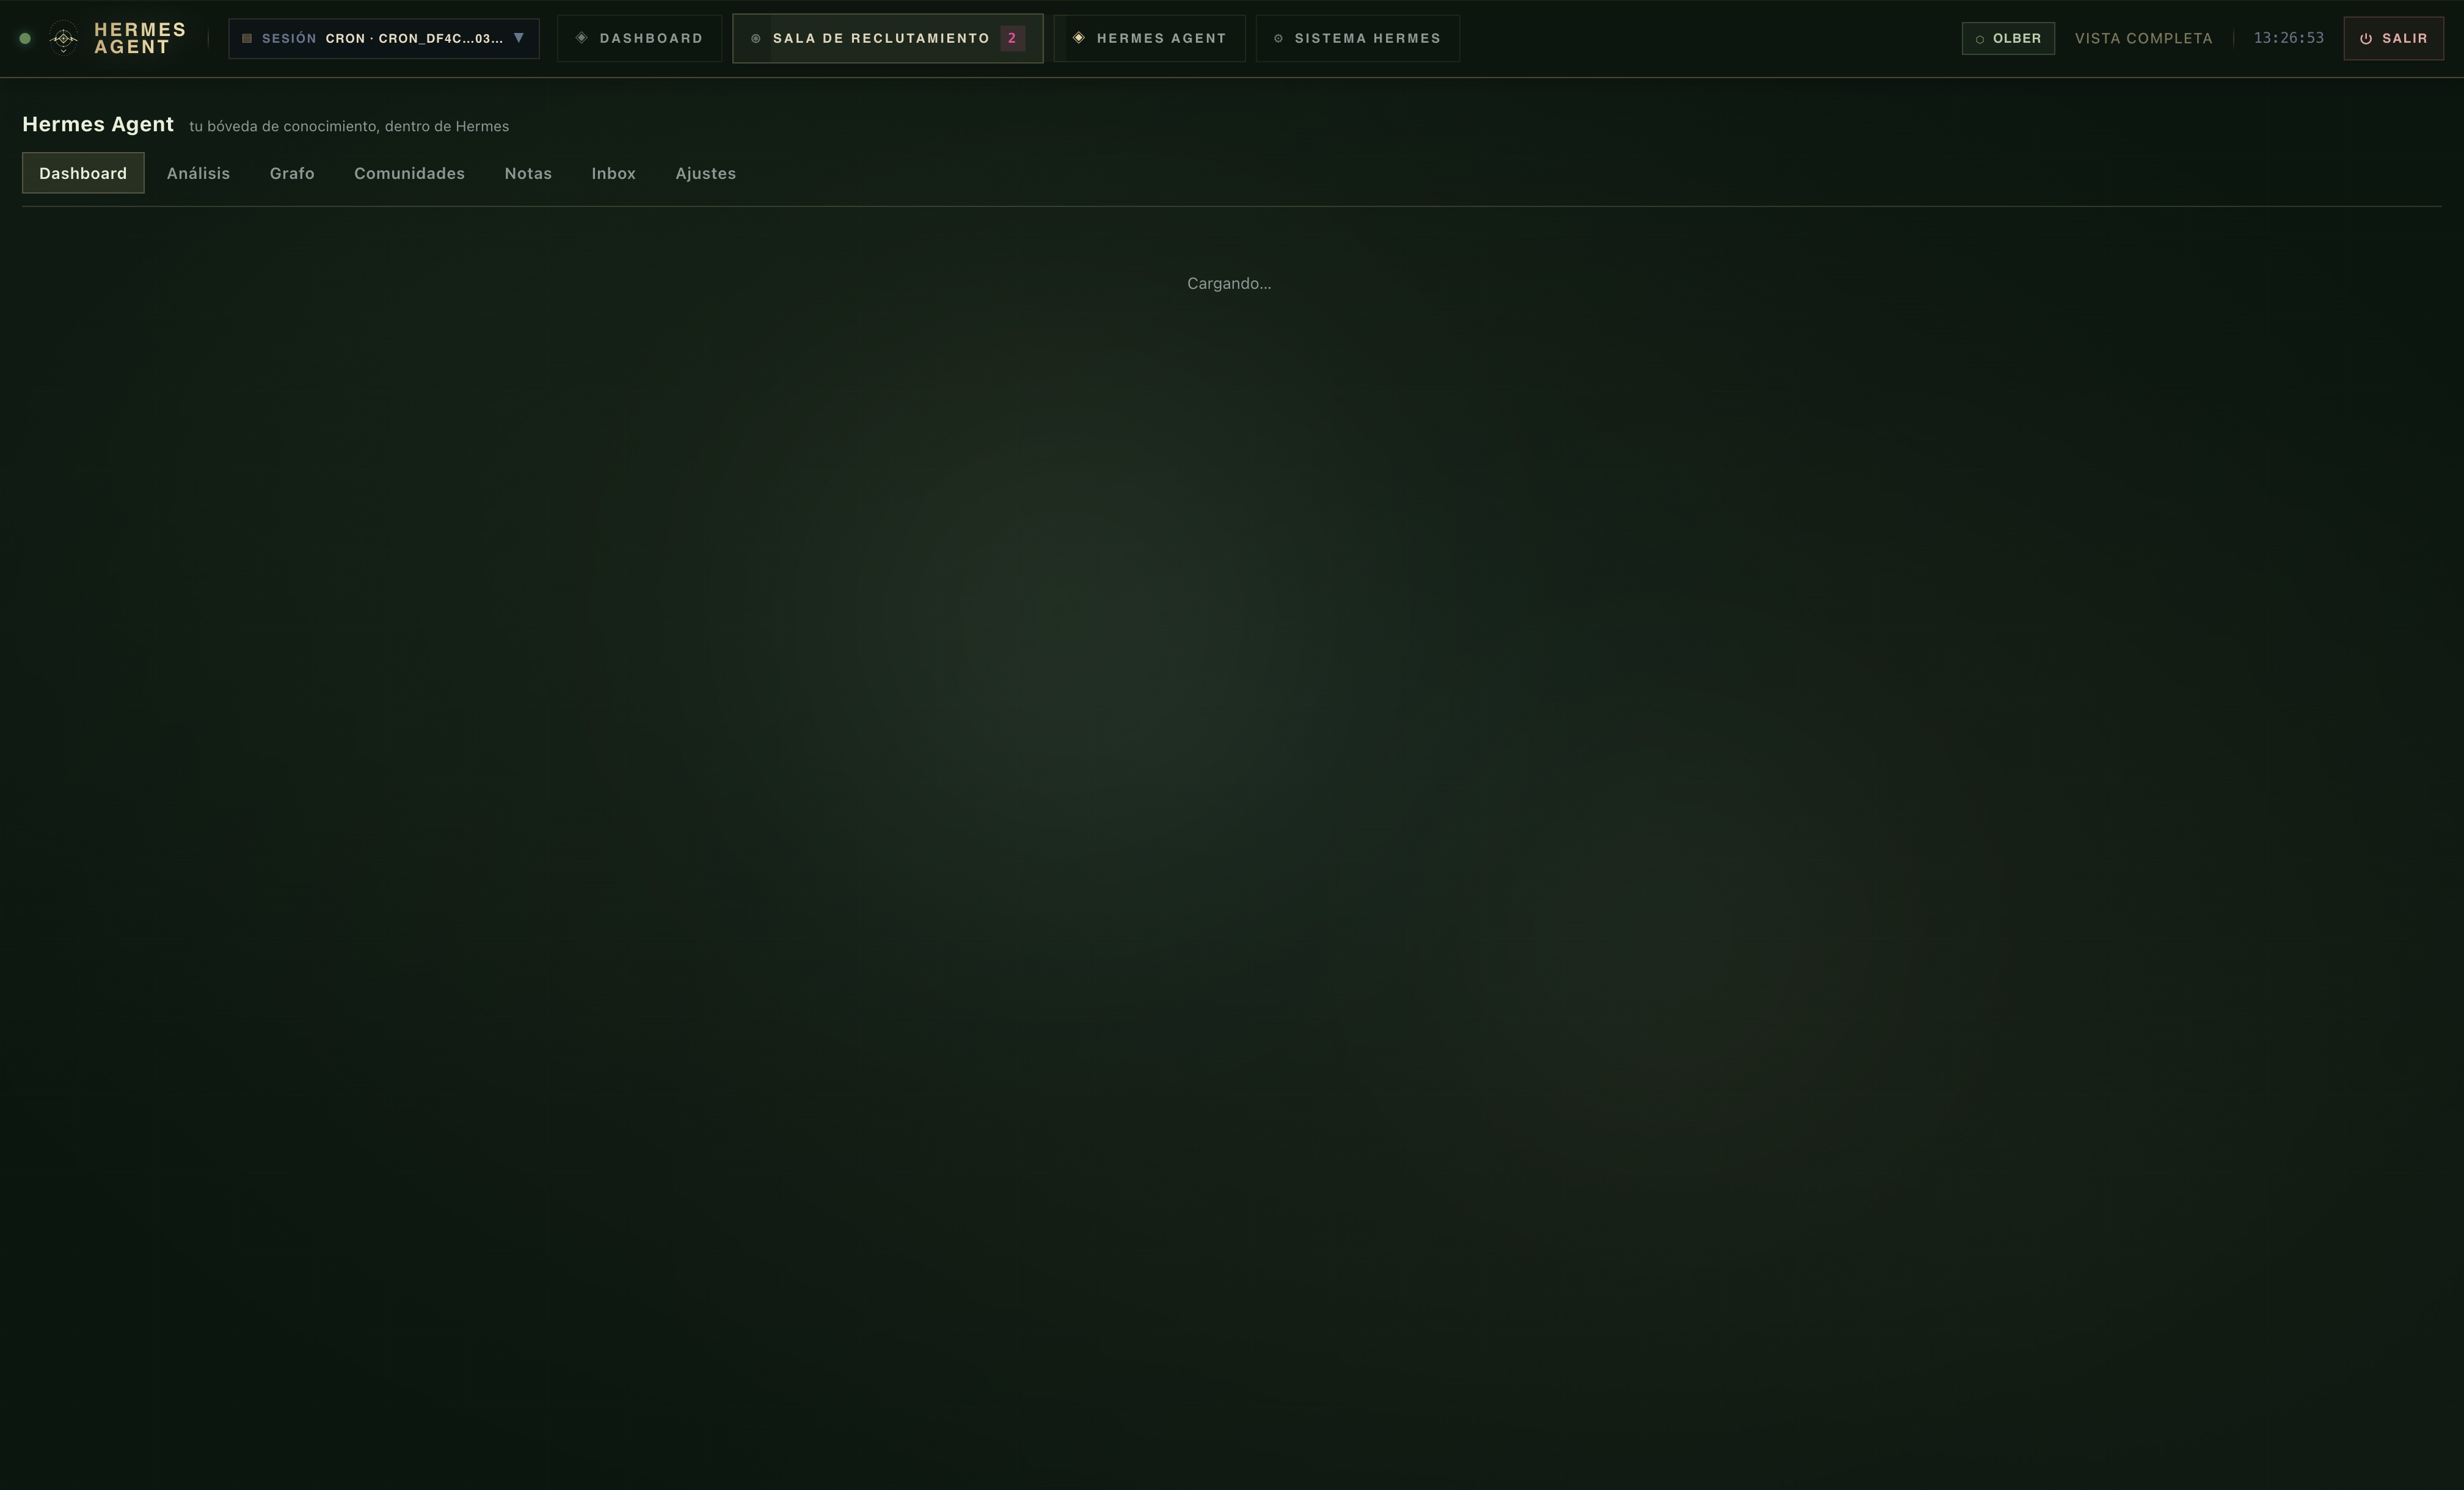The height and width of the screenshot is (1490, 2464).
Task: Click the Salir logout button
Action: 2393,38
